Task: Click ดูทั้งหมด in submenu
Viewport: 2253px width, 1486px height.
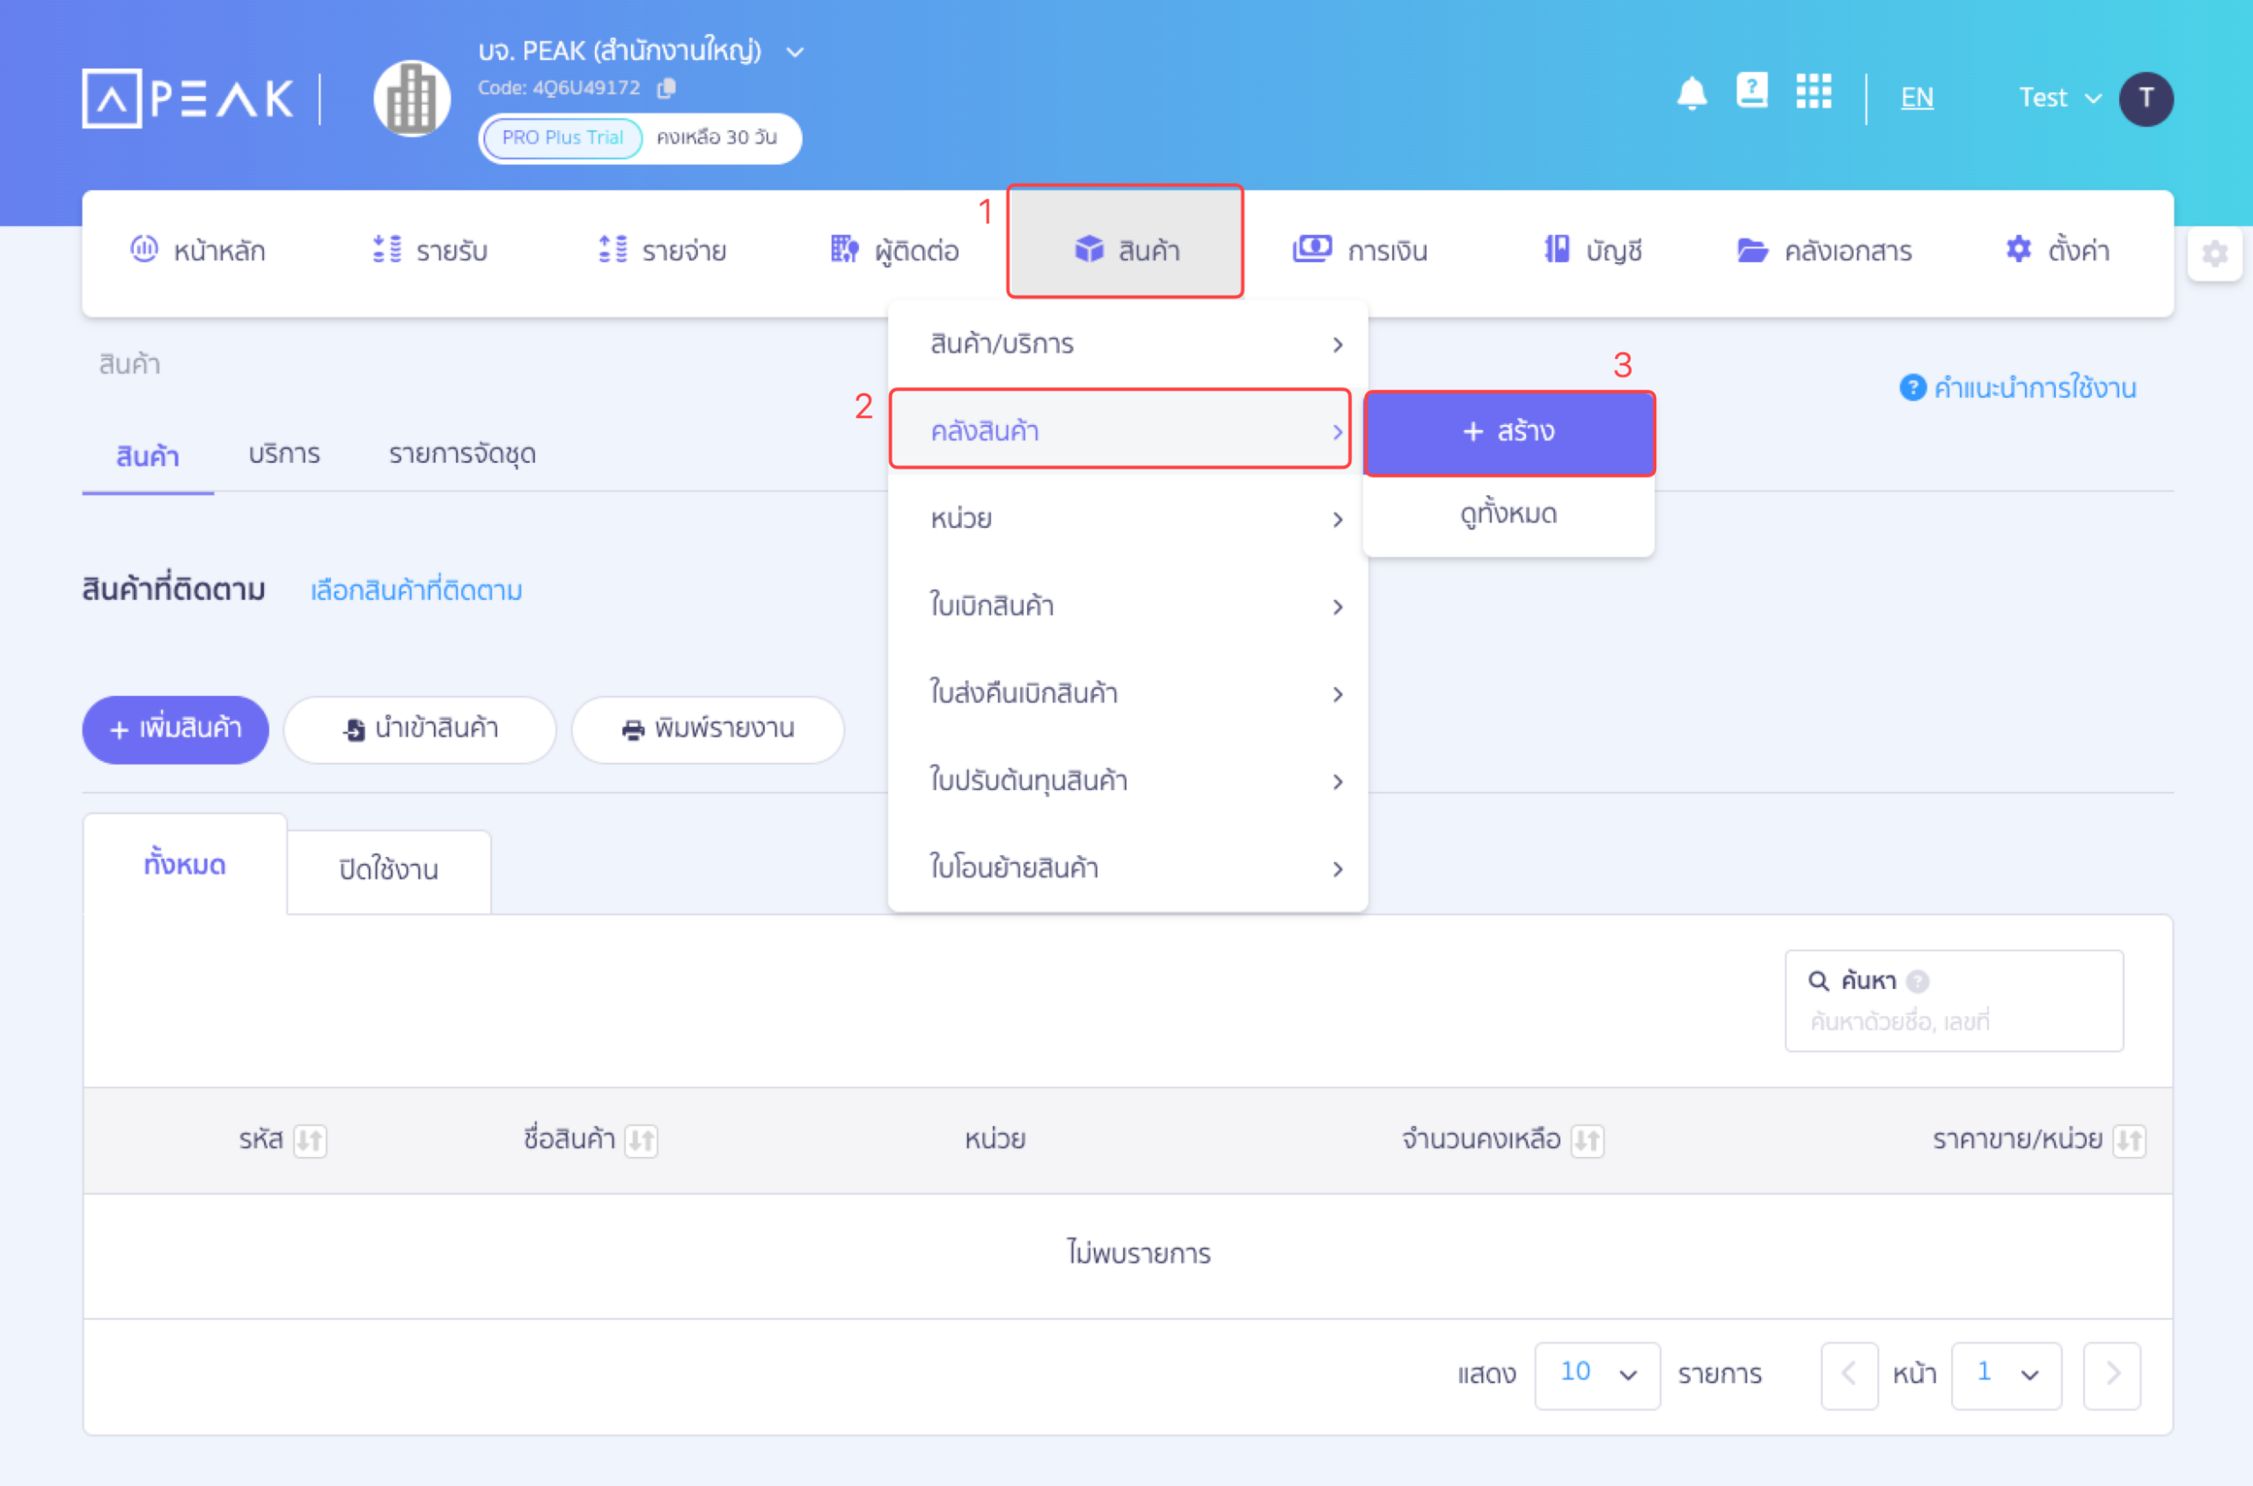Action: pos(1509,515)
